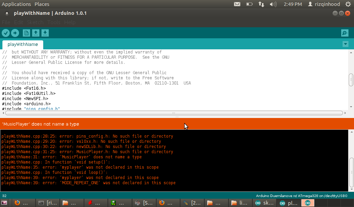Click the 2:49 PM clock
354x207 pixels.
(x=293, y=4)
